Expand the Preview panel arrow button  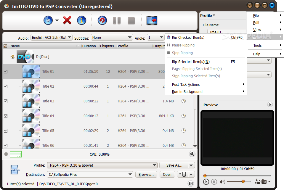click(x=270, y=104)
